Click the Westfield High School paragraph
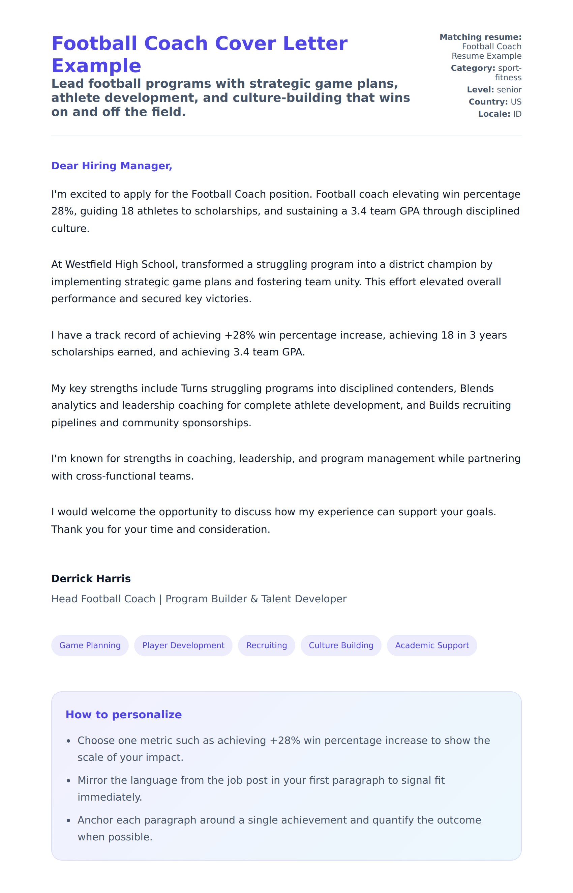 276,281
